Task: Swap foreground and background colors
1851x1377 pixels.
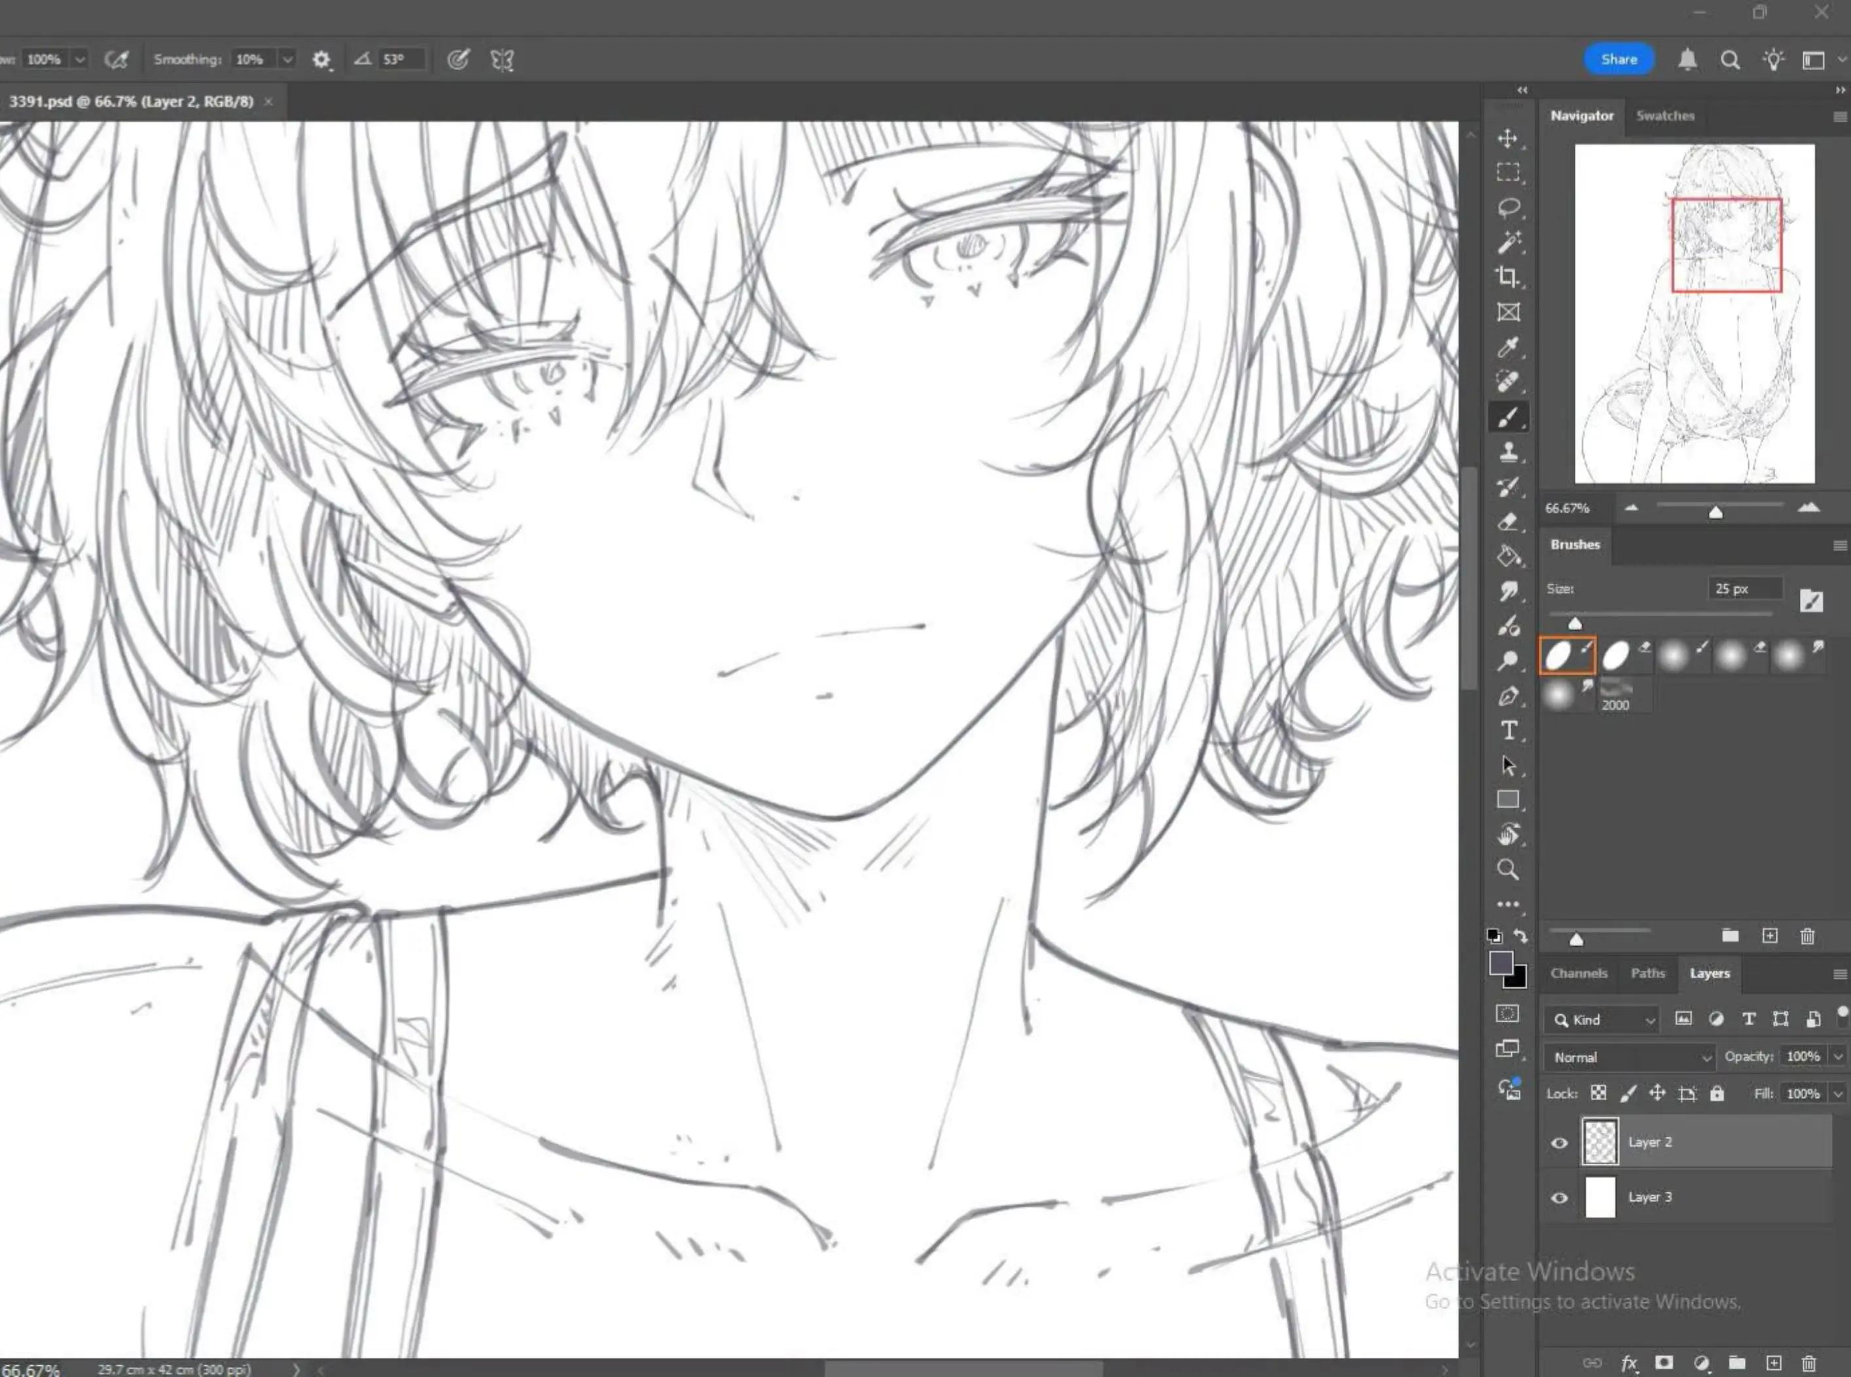Action: click(1520, 936)
